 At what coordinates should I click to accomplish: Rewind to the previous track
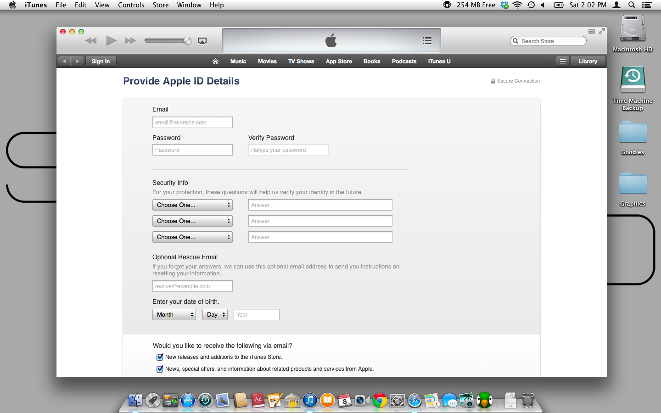click(91, 40)
